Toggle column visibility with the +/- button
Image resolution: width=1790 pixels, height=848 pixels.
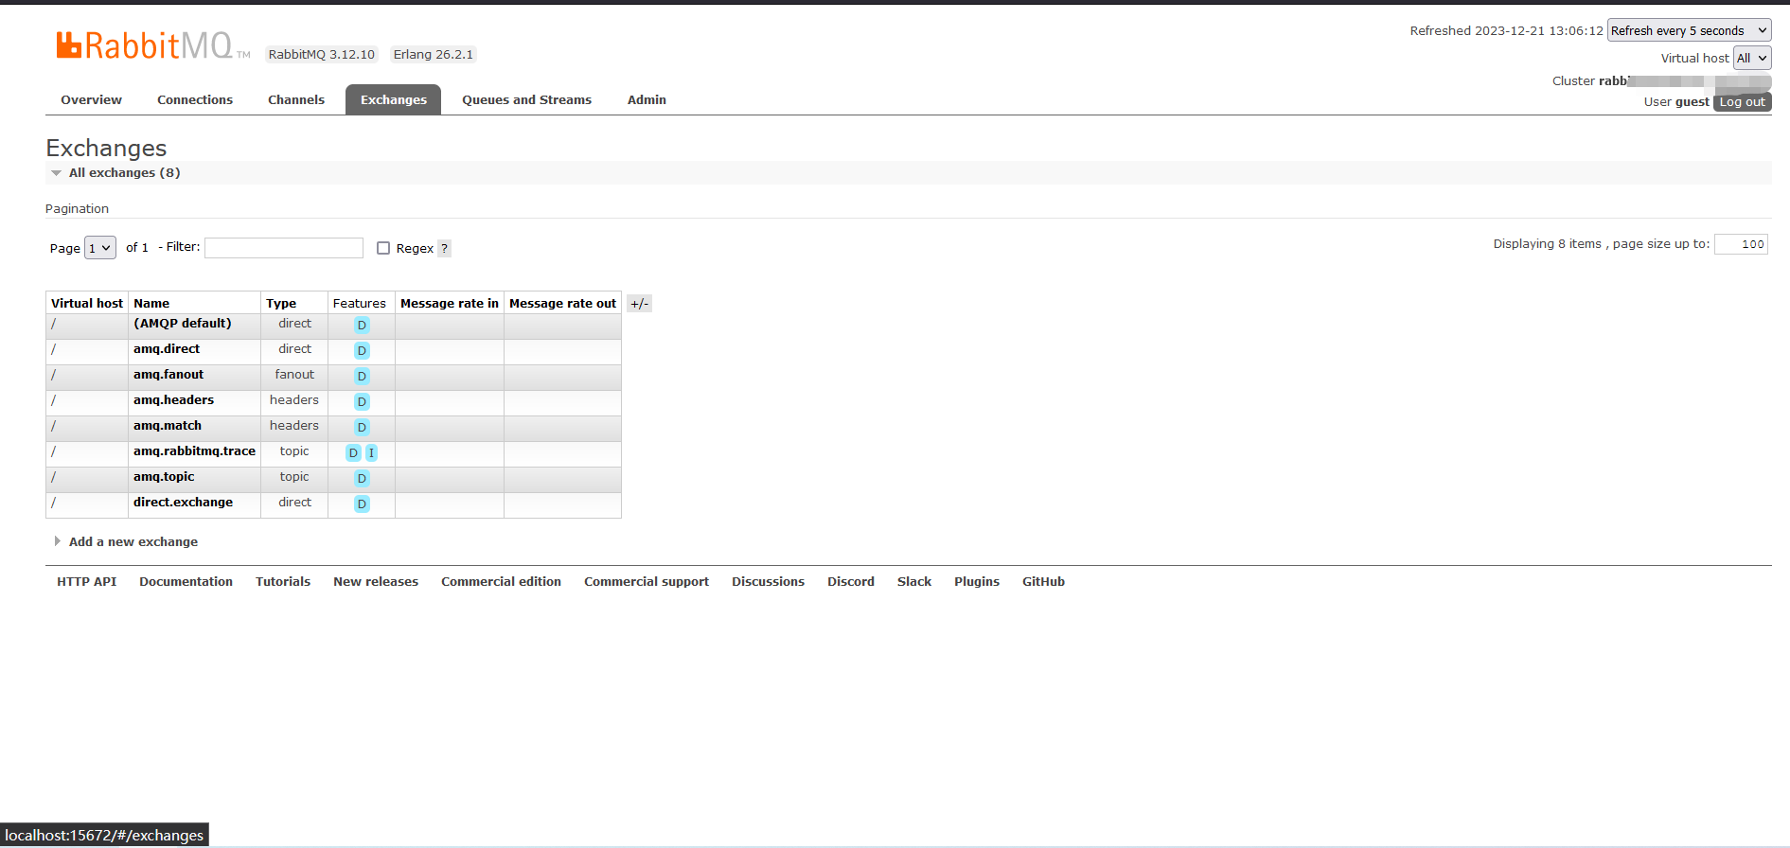(640, 304)
